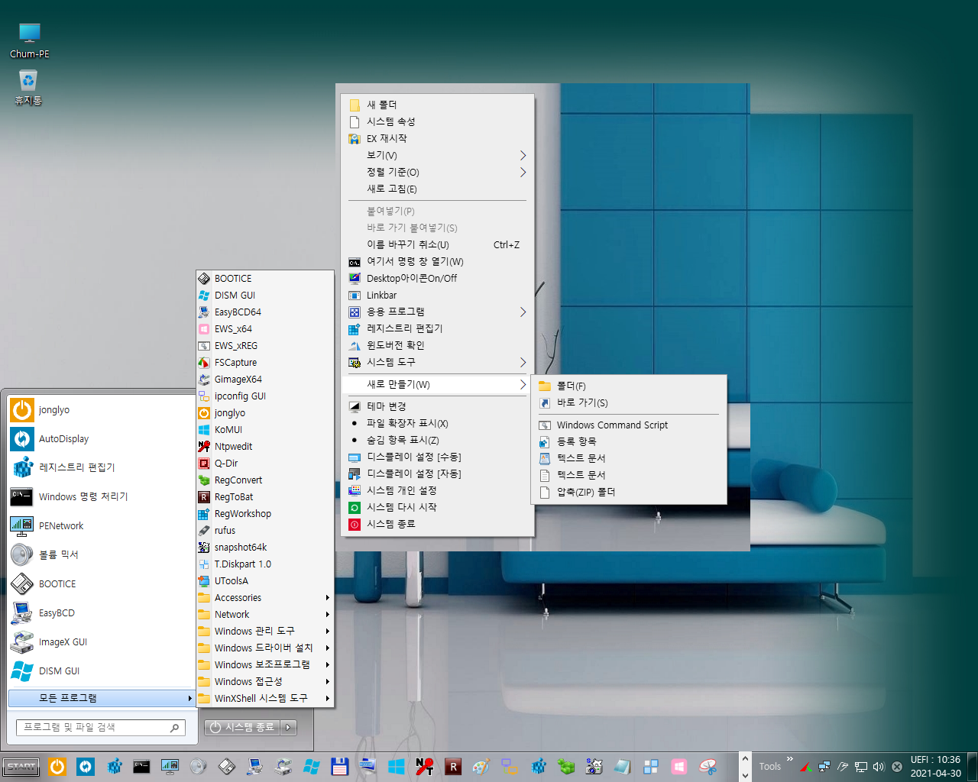Open shutdown options arrow beside 시스템 종료 button
Viewport: 978px width, 782px height.
coord(289,728)
